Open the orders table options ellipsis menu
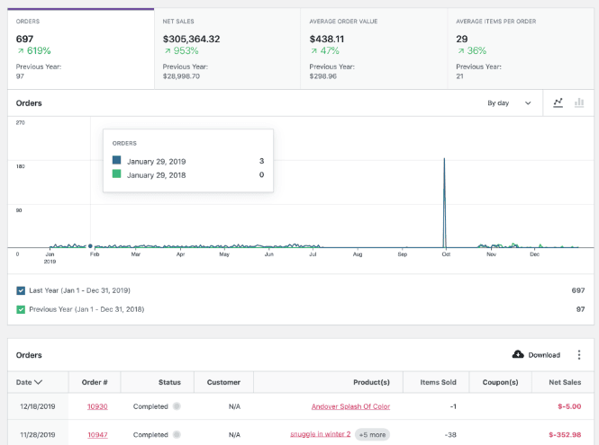This screenshot has height=445, width=599. click(579, 355)
